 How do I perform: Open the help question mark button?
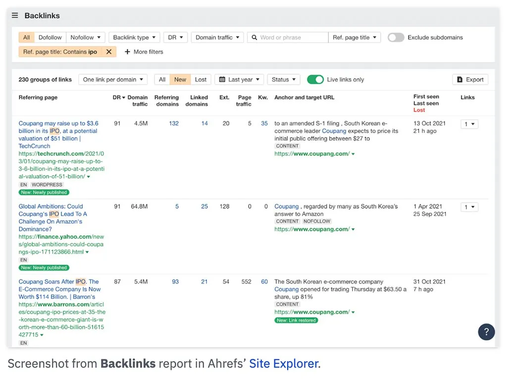(486, 332)
